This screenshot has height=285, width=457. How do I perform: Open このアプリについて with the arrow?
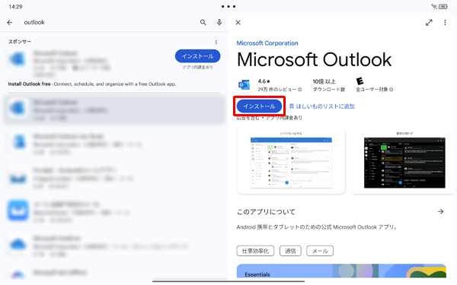[441, 211]
